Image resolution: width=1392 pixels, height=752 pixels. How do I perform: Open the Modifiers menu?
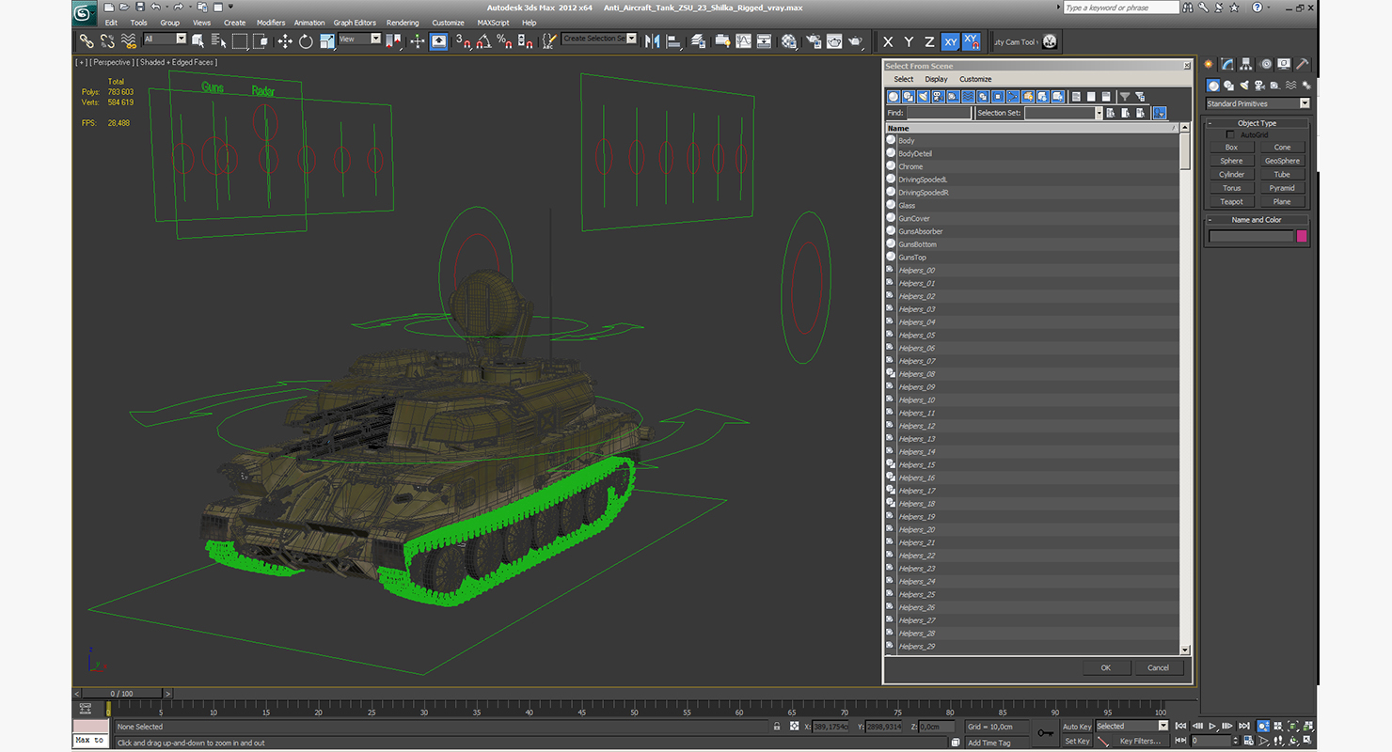click(x=271, y=23)
